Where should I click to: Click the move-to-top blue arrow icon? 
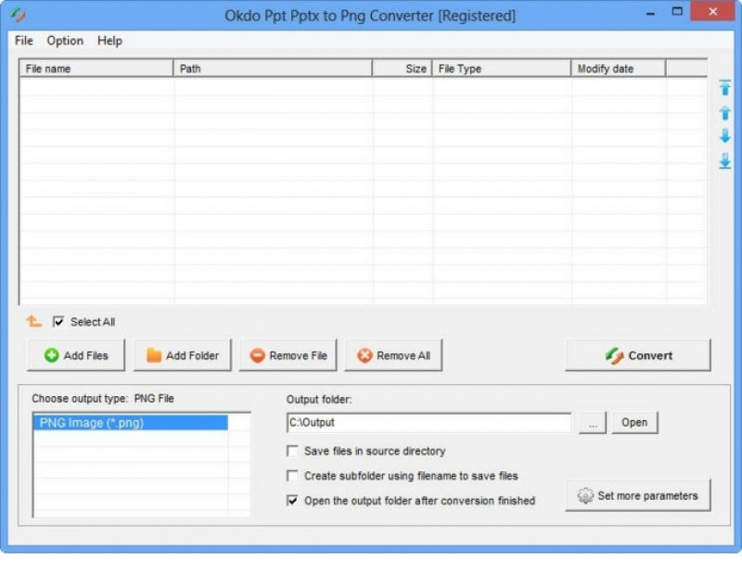click(726, 88)
